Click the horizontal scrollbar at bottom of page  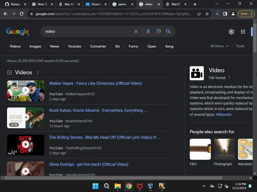(x=113, y=178)
